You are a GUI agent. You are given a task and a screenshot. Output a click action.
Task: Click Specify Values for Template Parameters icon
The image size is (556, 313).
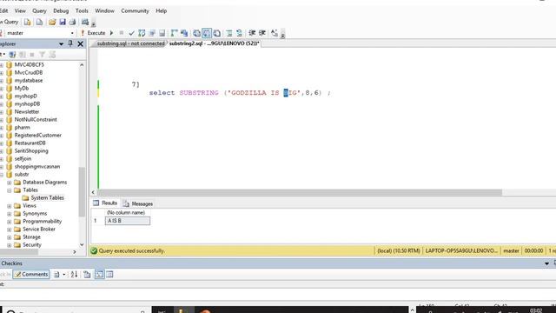(275, 33)
